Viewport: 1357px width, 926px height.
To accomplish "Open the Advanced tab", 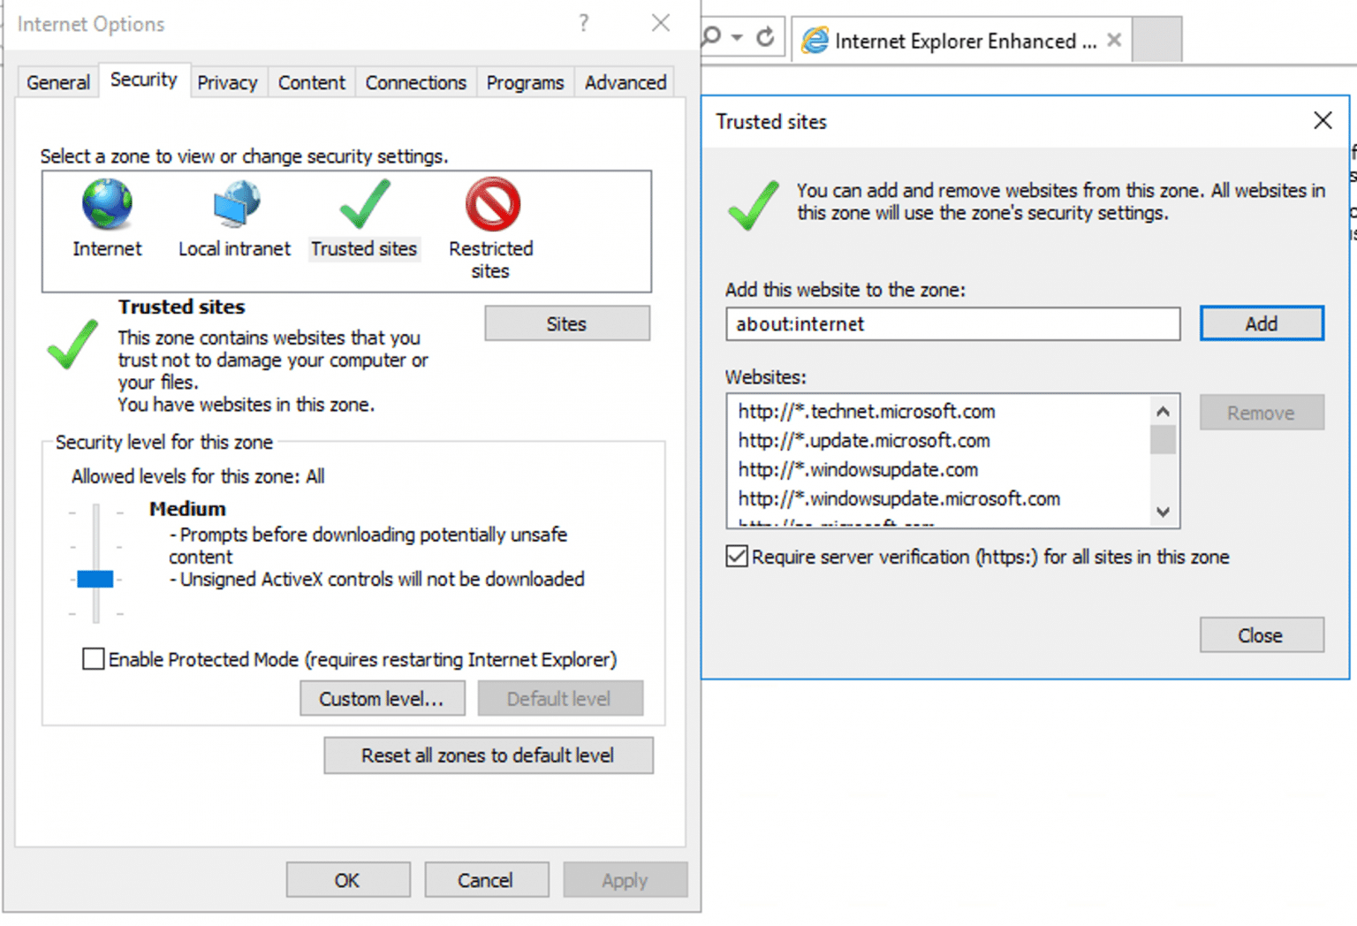I will pyautogui.click(x=625, y=82).
